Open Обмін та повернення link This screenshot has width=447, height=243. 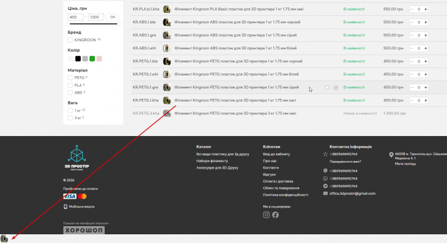click(281, 188)
